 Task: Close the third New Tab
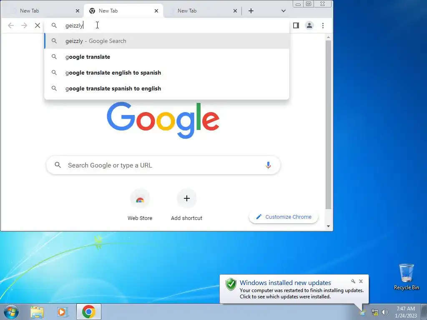click(x=235, y=11)
